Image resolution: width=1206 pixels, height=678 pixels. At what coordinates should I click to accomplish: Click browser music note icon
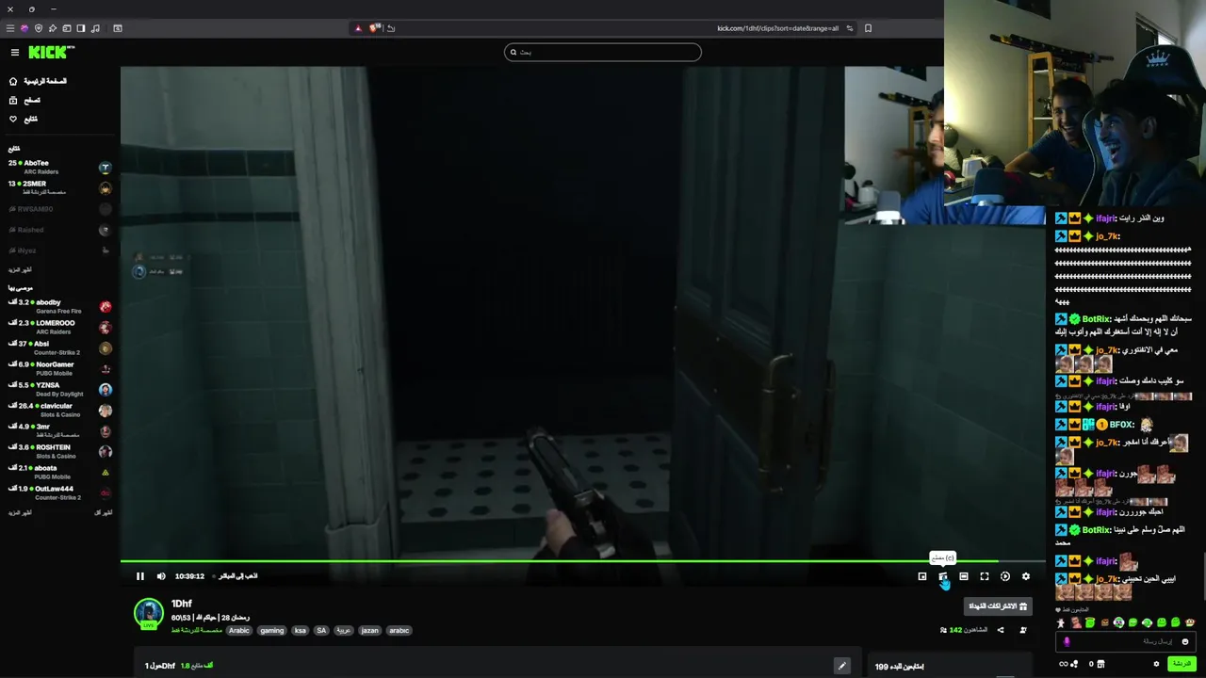(x=95, y=28)
